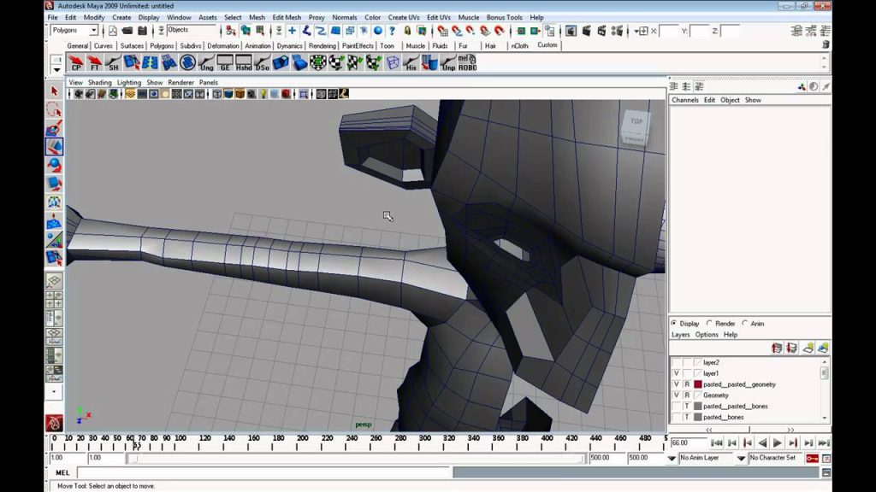Choose the Paint Selection tool

point(54,128)
